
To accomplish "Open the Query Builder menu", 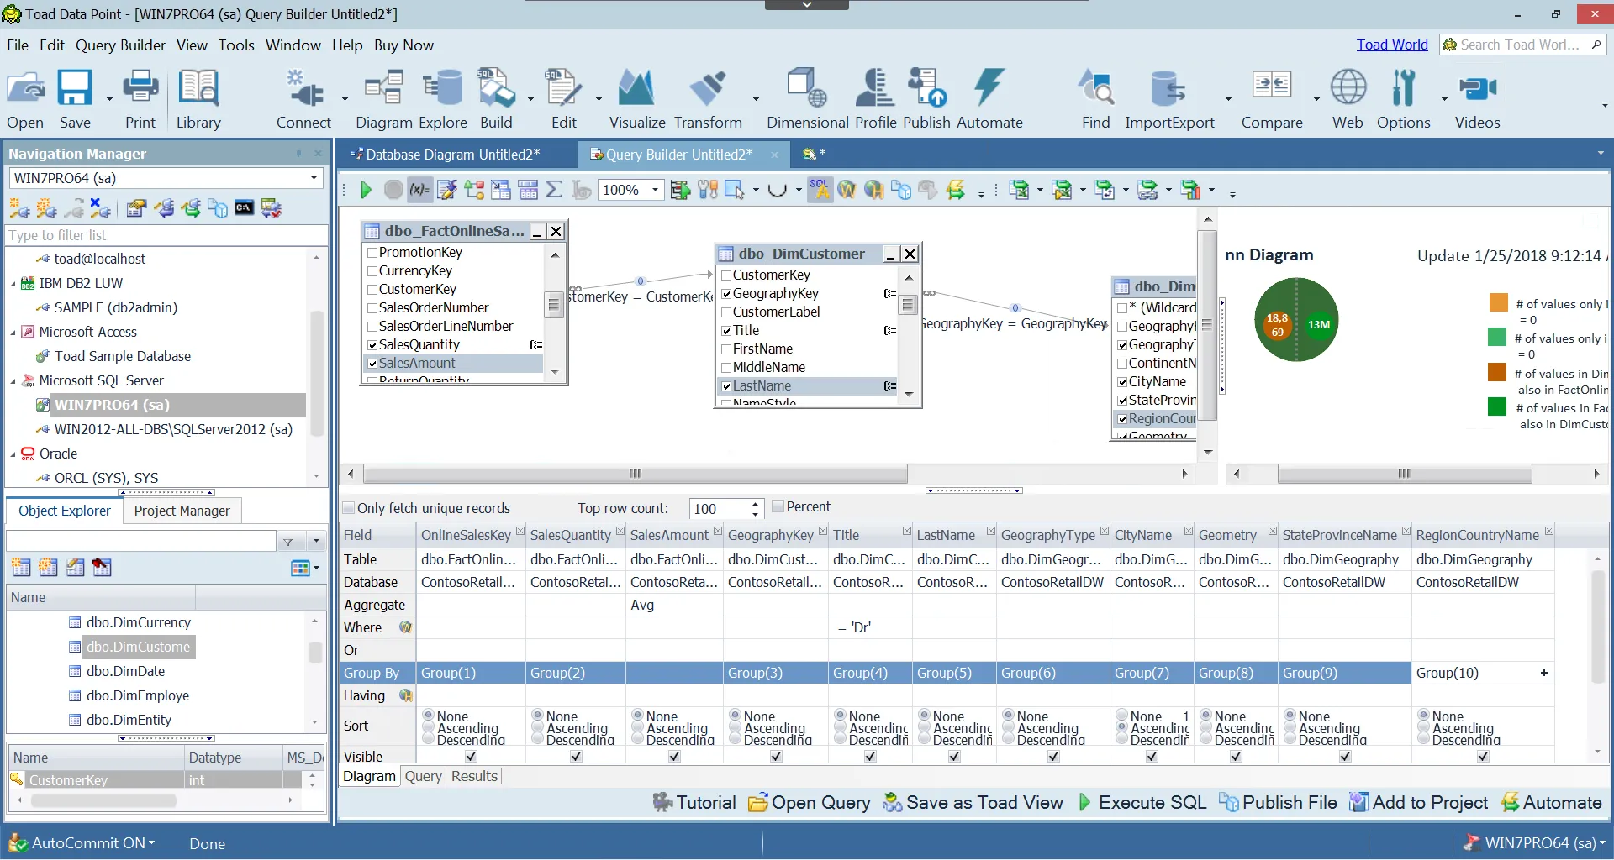I will [120, 45].
